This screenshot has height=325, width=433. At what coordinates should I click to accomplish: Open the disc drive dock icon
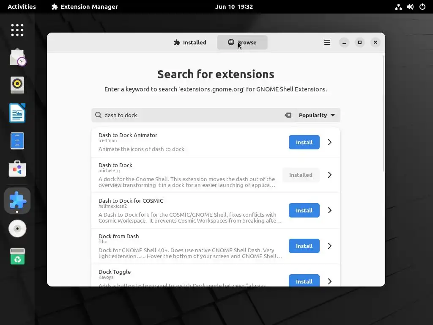pos(17,229)
